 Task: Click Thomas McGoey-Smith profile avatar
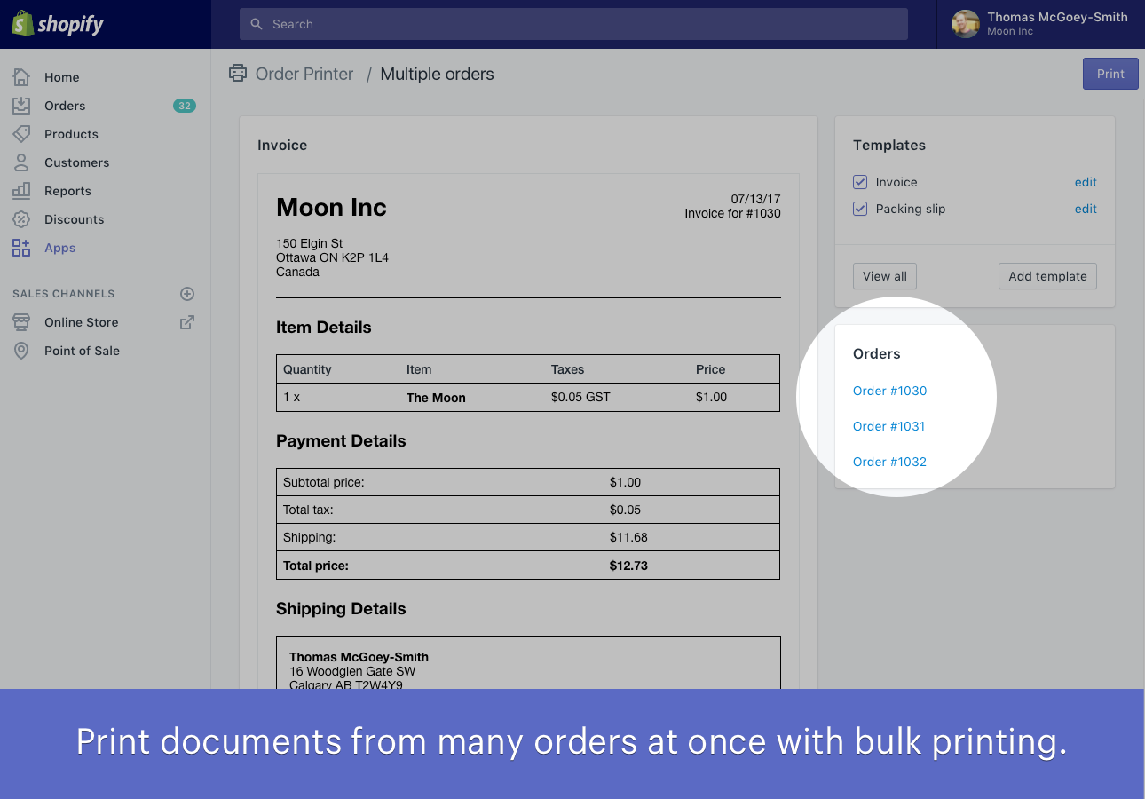tap(966, 24)
